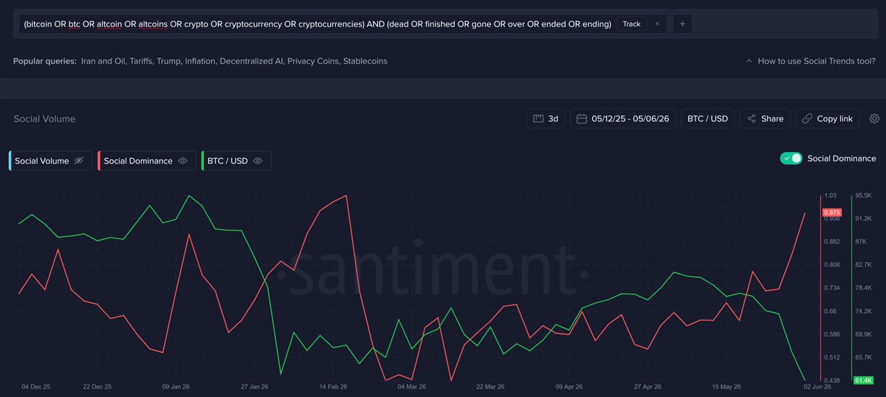The image size is (886, 397).
Task: Click the 'Social Volume' chart heading
Action: pos(44,119)
